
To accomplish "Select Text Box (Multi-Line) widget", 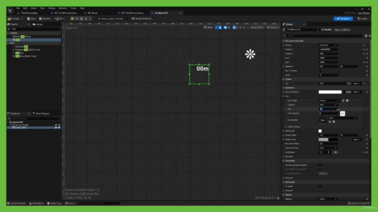I will click(x=25, y=57).
